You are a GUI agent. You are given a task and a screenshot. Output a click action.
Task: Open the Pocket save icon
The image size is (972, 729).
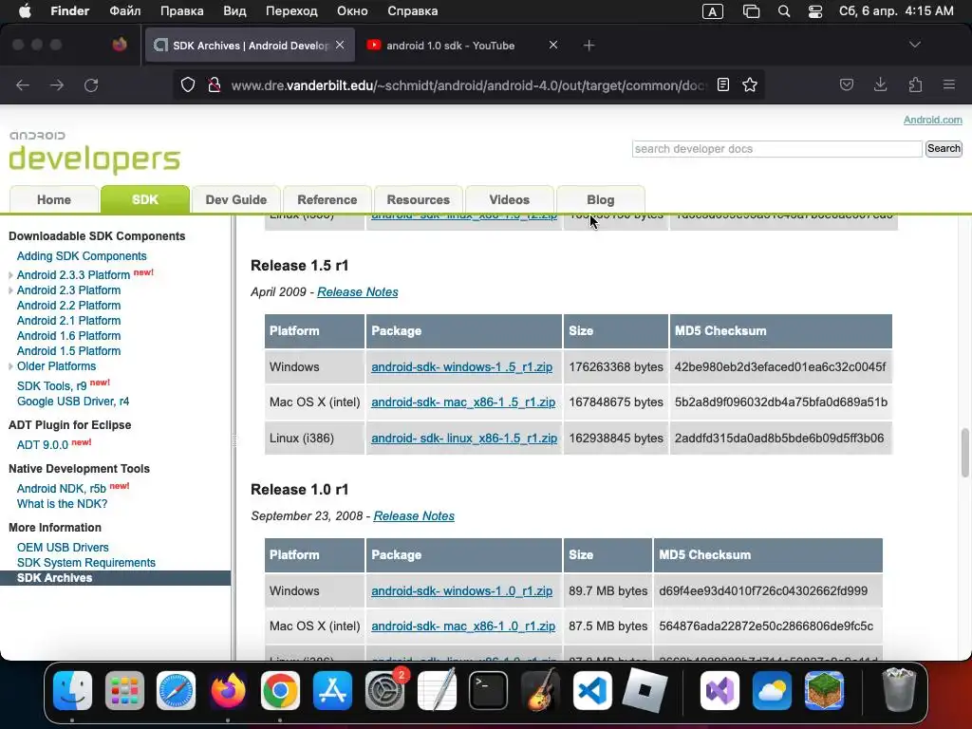847,84
